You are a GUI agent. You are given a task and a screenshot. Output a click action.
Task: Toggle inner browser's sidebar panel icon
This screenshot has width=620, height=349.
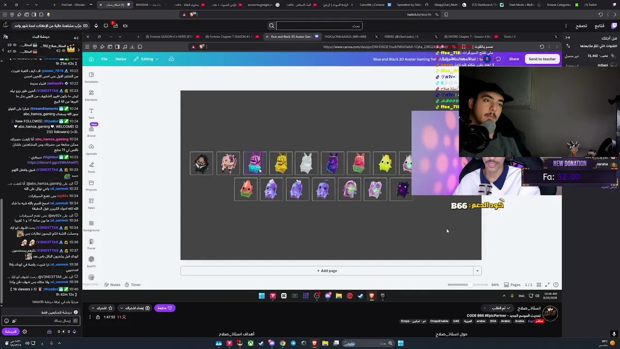[117, 47]
